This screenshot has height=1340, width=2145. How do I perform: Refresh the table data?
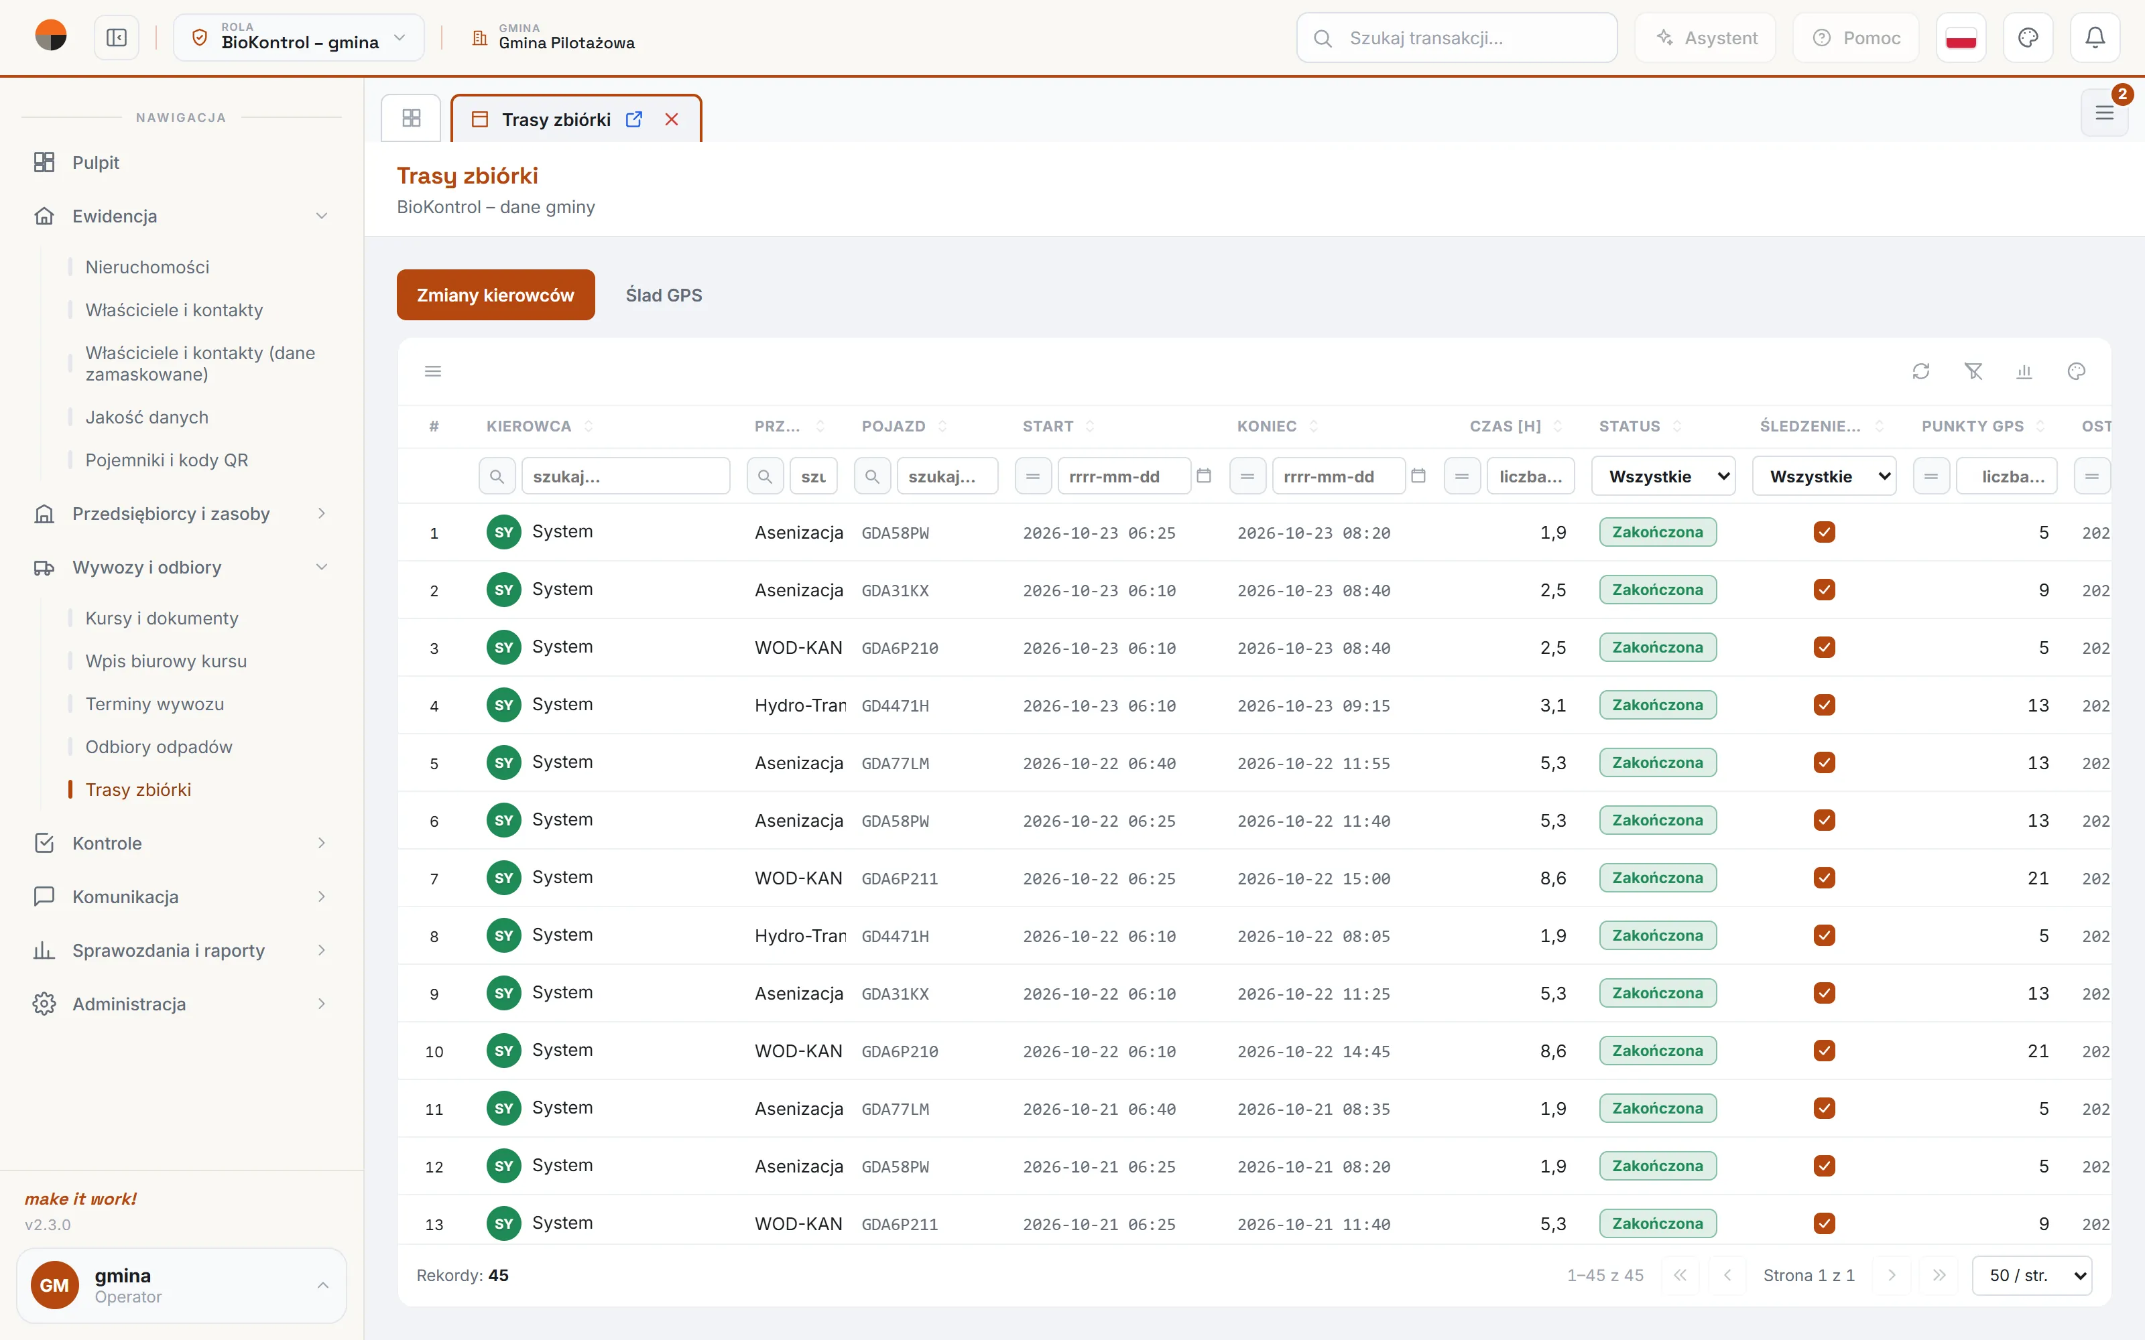point(1920,371)
